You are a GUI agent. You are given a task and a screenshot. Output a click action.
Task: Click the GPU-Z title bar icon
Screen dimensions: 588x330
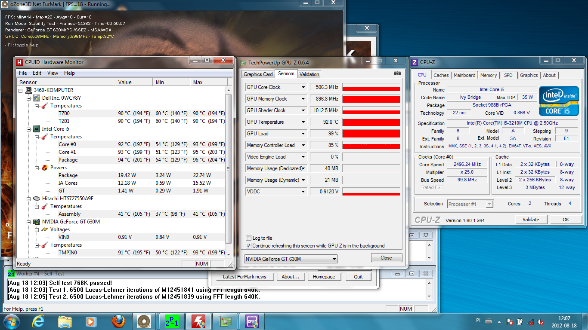pyautogui.click(x=243, y=63)
